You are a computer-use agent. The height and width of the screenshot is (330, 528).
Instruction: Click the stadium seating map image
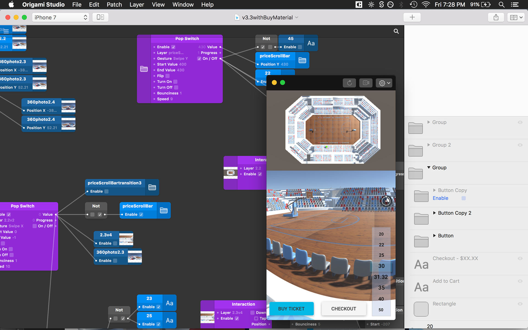333,130
